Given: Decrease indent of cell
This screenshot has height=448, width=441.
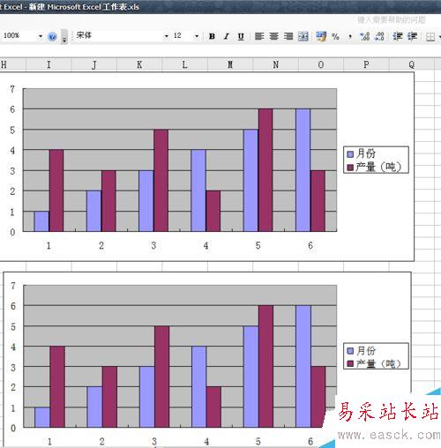Looking at the screenshot, I should pos(398,36).
